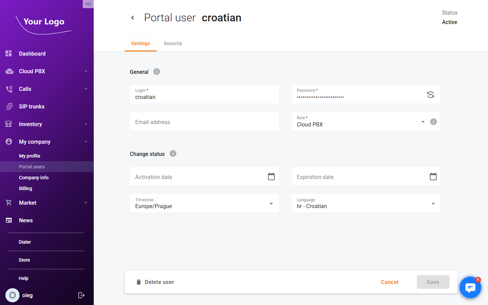488x305 pixels.
Task: Switch to the Security tab
Action: [x=173, y=43]
